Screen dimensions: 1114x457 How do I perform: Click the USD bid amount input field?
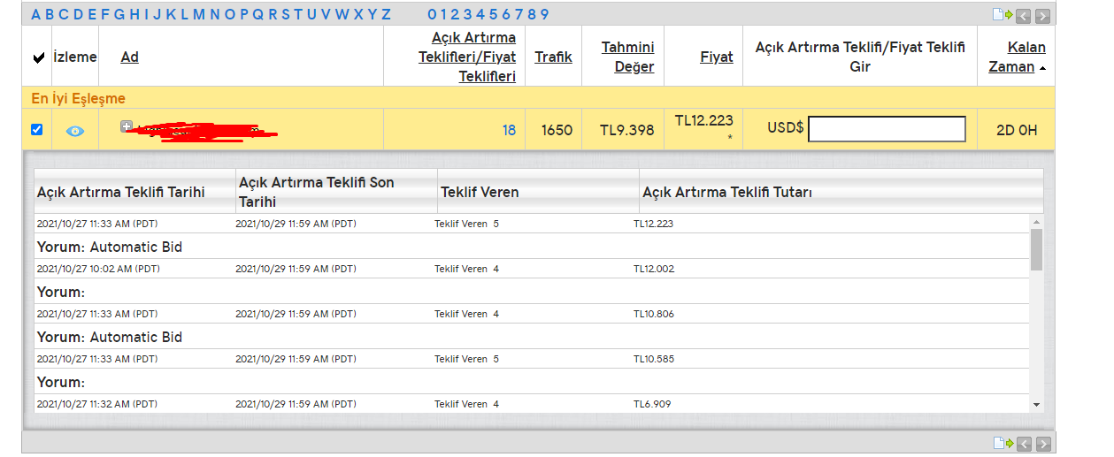(x=887, y=129)
